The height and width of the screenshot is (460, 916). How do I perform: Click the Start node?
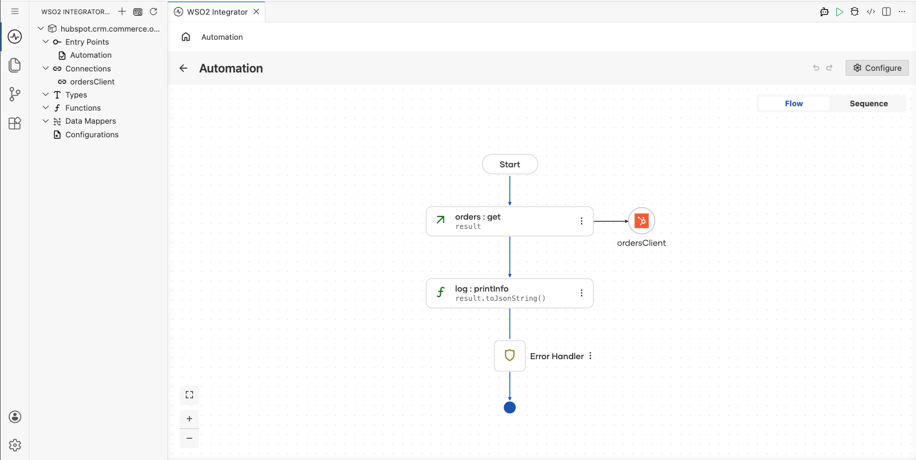(x=509, y=164)
